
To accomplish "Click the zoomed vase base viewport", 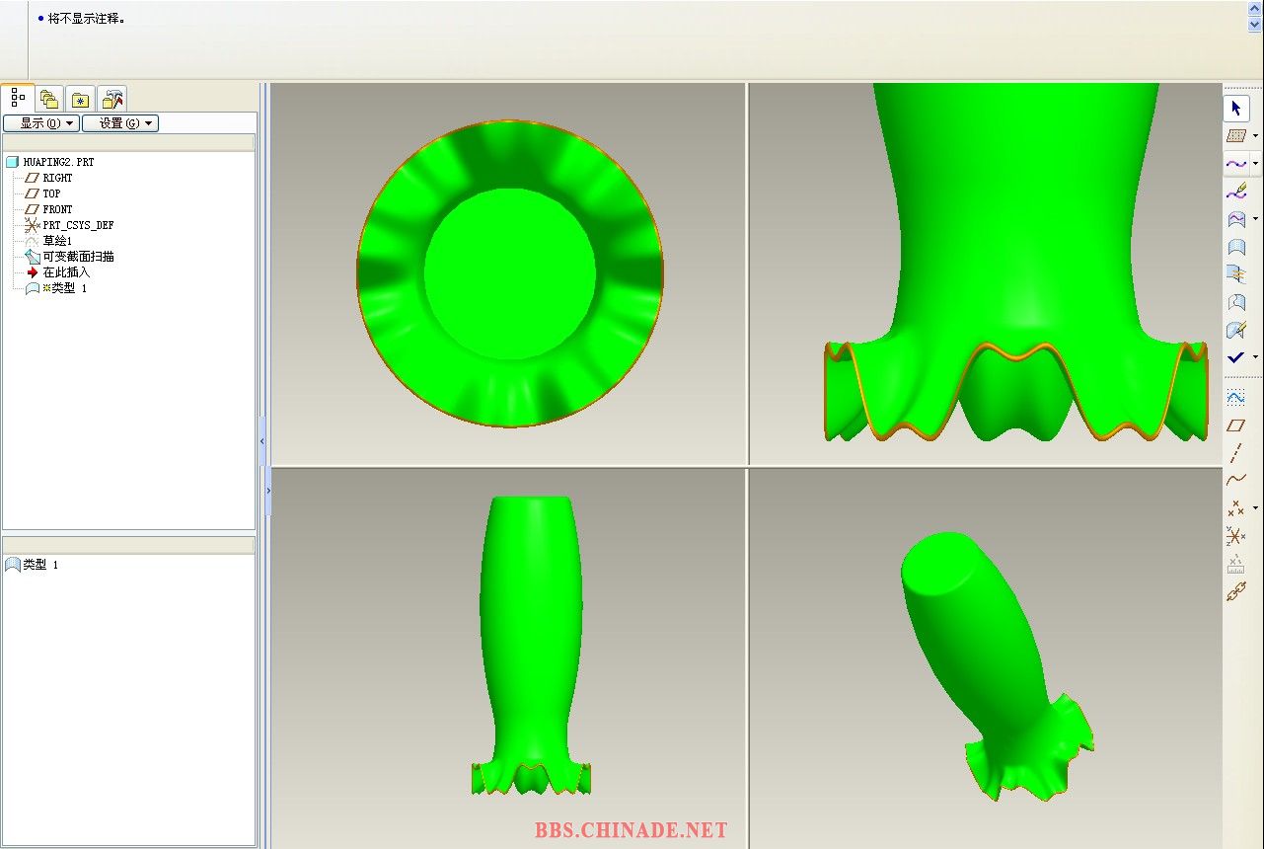I will click(986, 273).
